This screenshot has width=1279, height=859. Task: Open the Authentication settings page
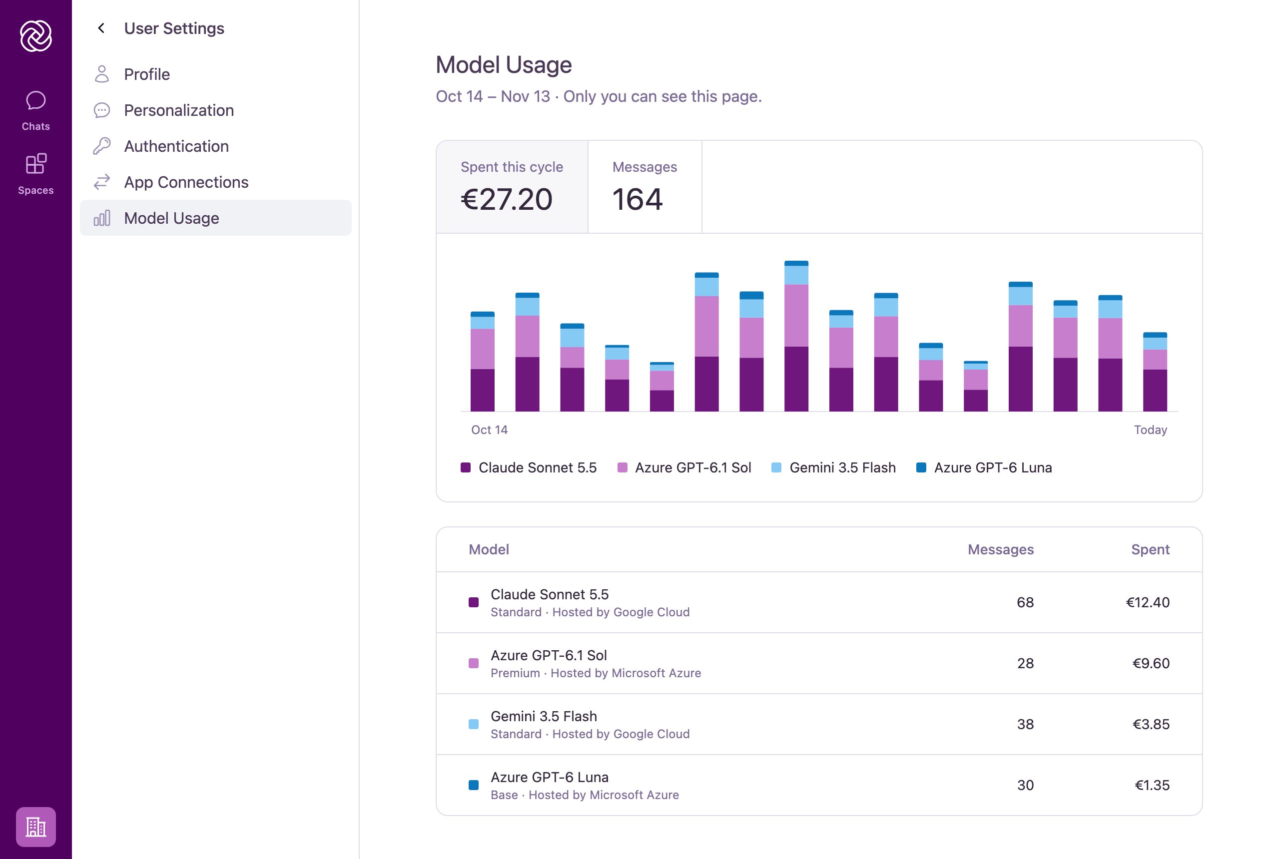pyautogui.click(x=215, y=146)
